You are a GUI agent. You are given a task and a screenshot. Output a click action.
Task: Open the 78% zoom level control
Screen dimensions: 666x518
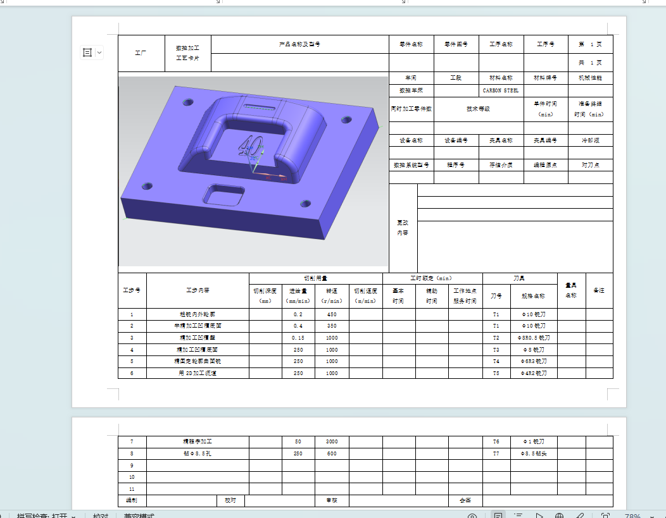[x=632, y=515]
